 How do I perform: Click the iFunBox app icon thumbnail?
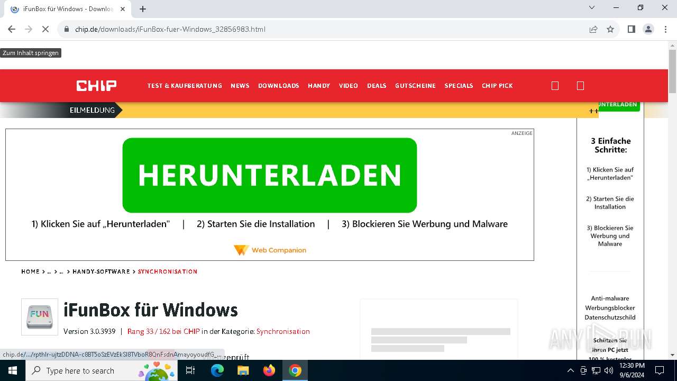40,316
